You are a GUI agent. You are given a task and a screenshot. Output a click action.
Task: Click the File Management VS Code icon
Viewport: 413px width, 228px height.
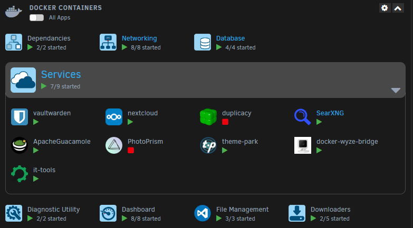203,213
